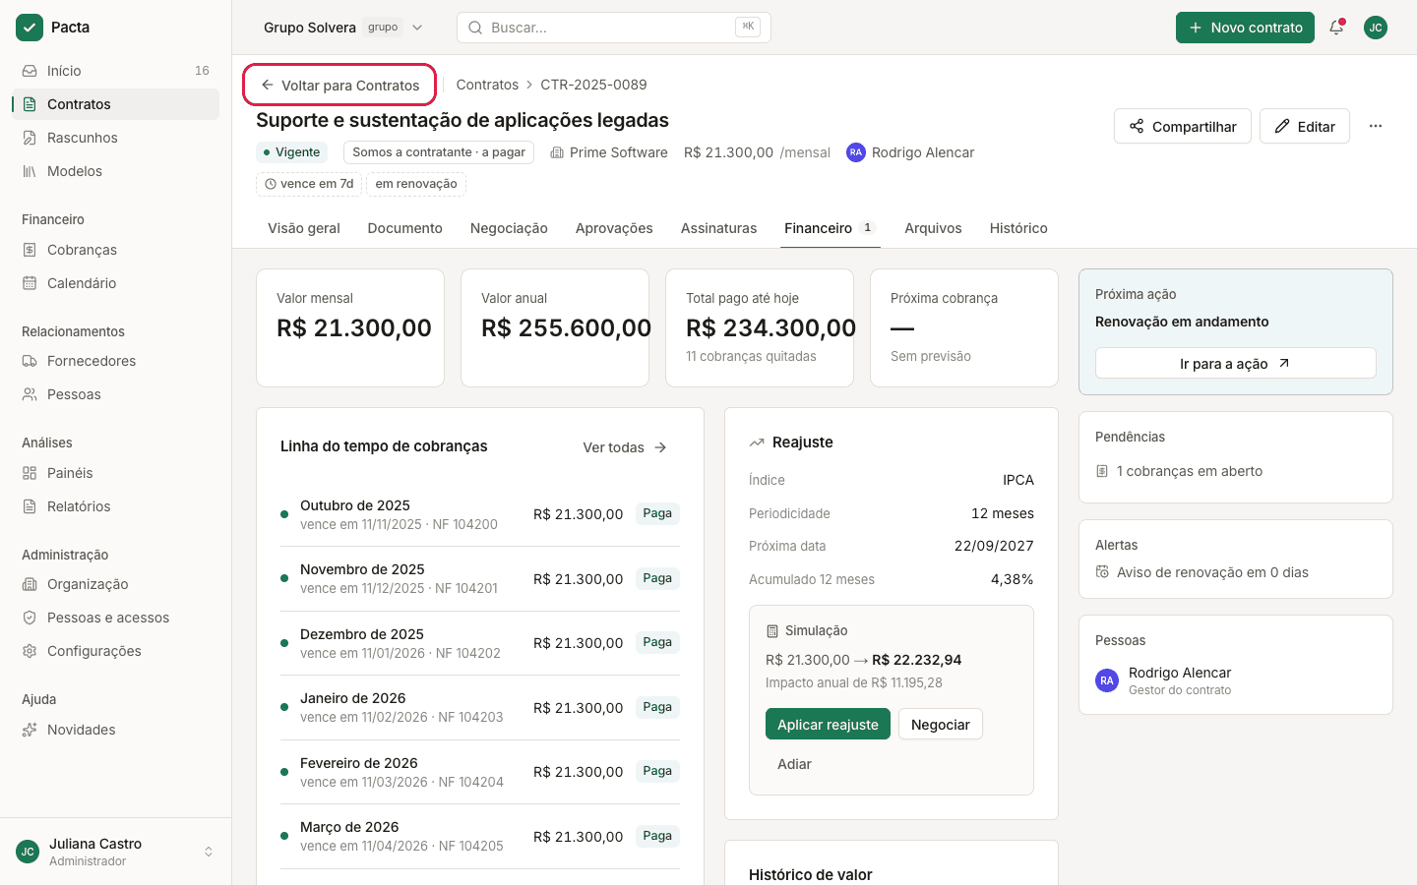
Task: Click Paga badge for Fevereiro de 2026
Action: click(657, 771)
